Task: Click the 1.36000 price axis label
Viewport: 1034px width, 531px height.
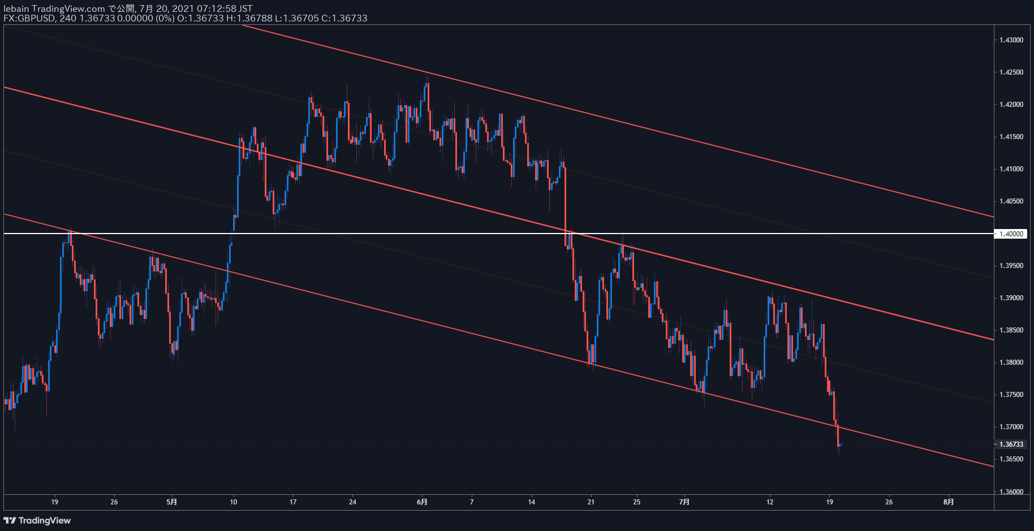Action: [1011, 492]
